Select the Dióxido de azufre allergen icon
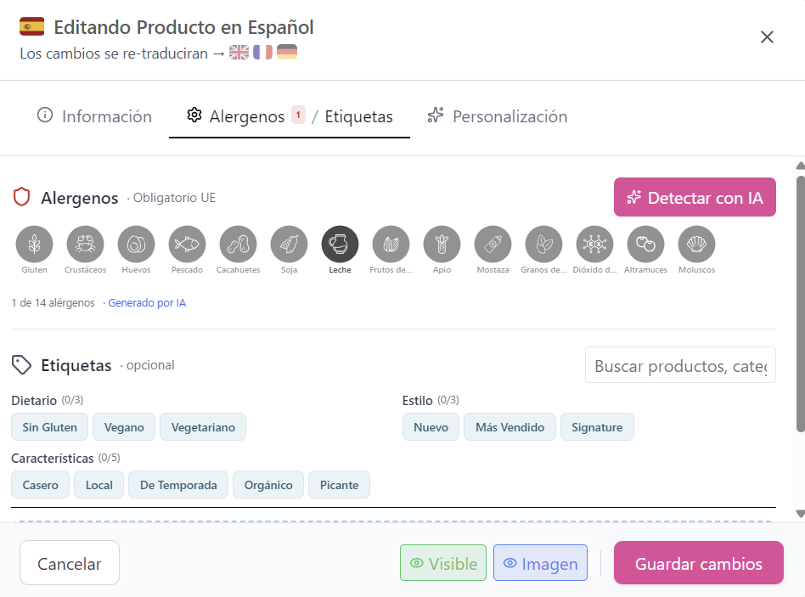Viewport: 805px width, 597px height. (x=594, y=244)
